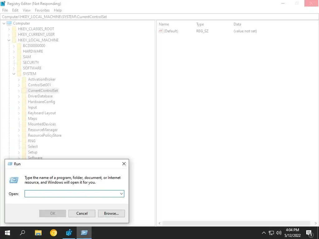The image size is (319, 239).
Task: Click the (Default) string value icon
Action: point(161,31)
